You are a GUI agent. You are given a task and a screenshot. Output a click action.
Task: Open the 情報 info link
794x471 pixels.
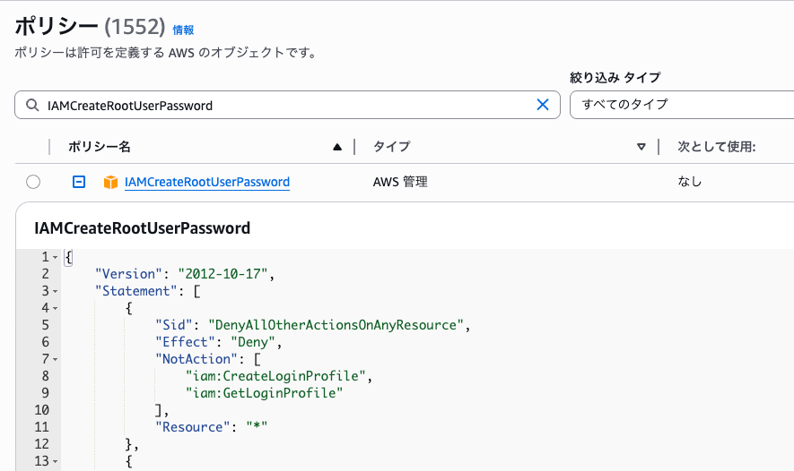183,30
